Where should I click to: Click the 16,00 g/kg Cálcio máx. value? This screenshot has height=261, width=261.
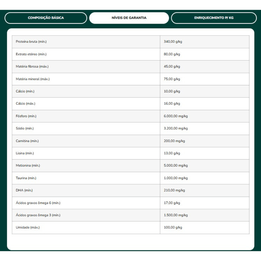(172, 103)
